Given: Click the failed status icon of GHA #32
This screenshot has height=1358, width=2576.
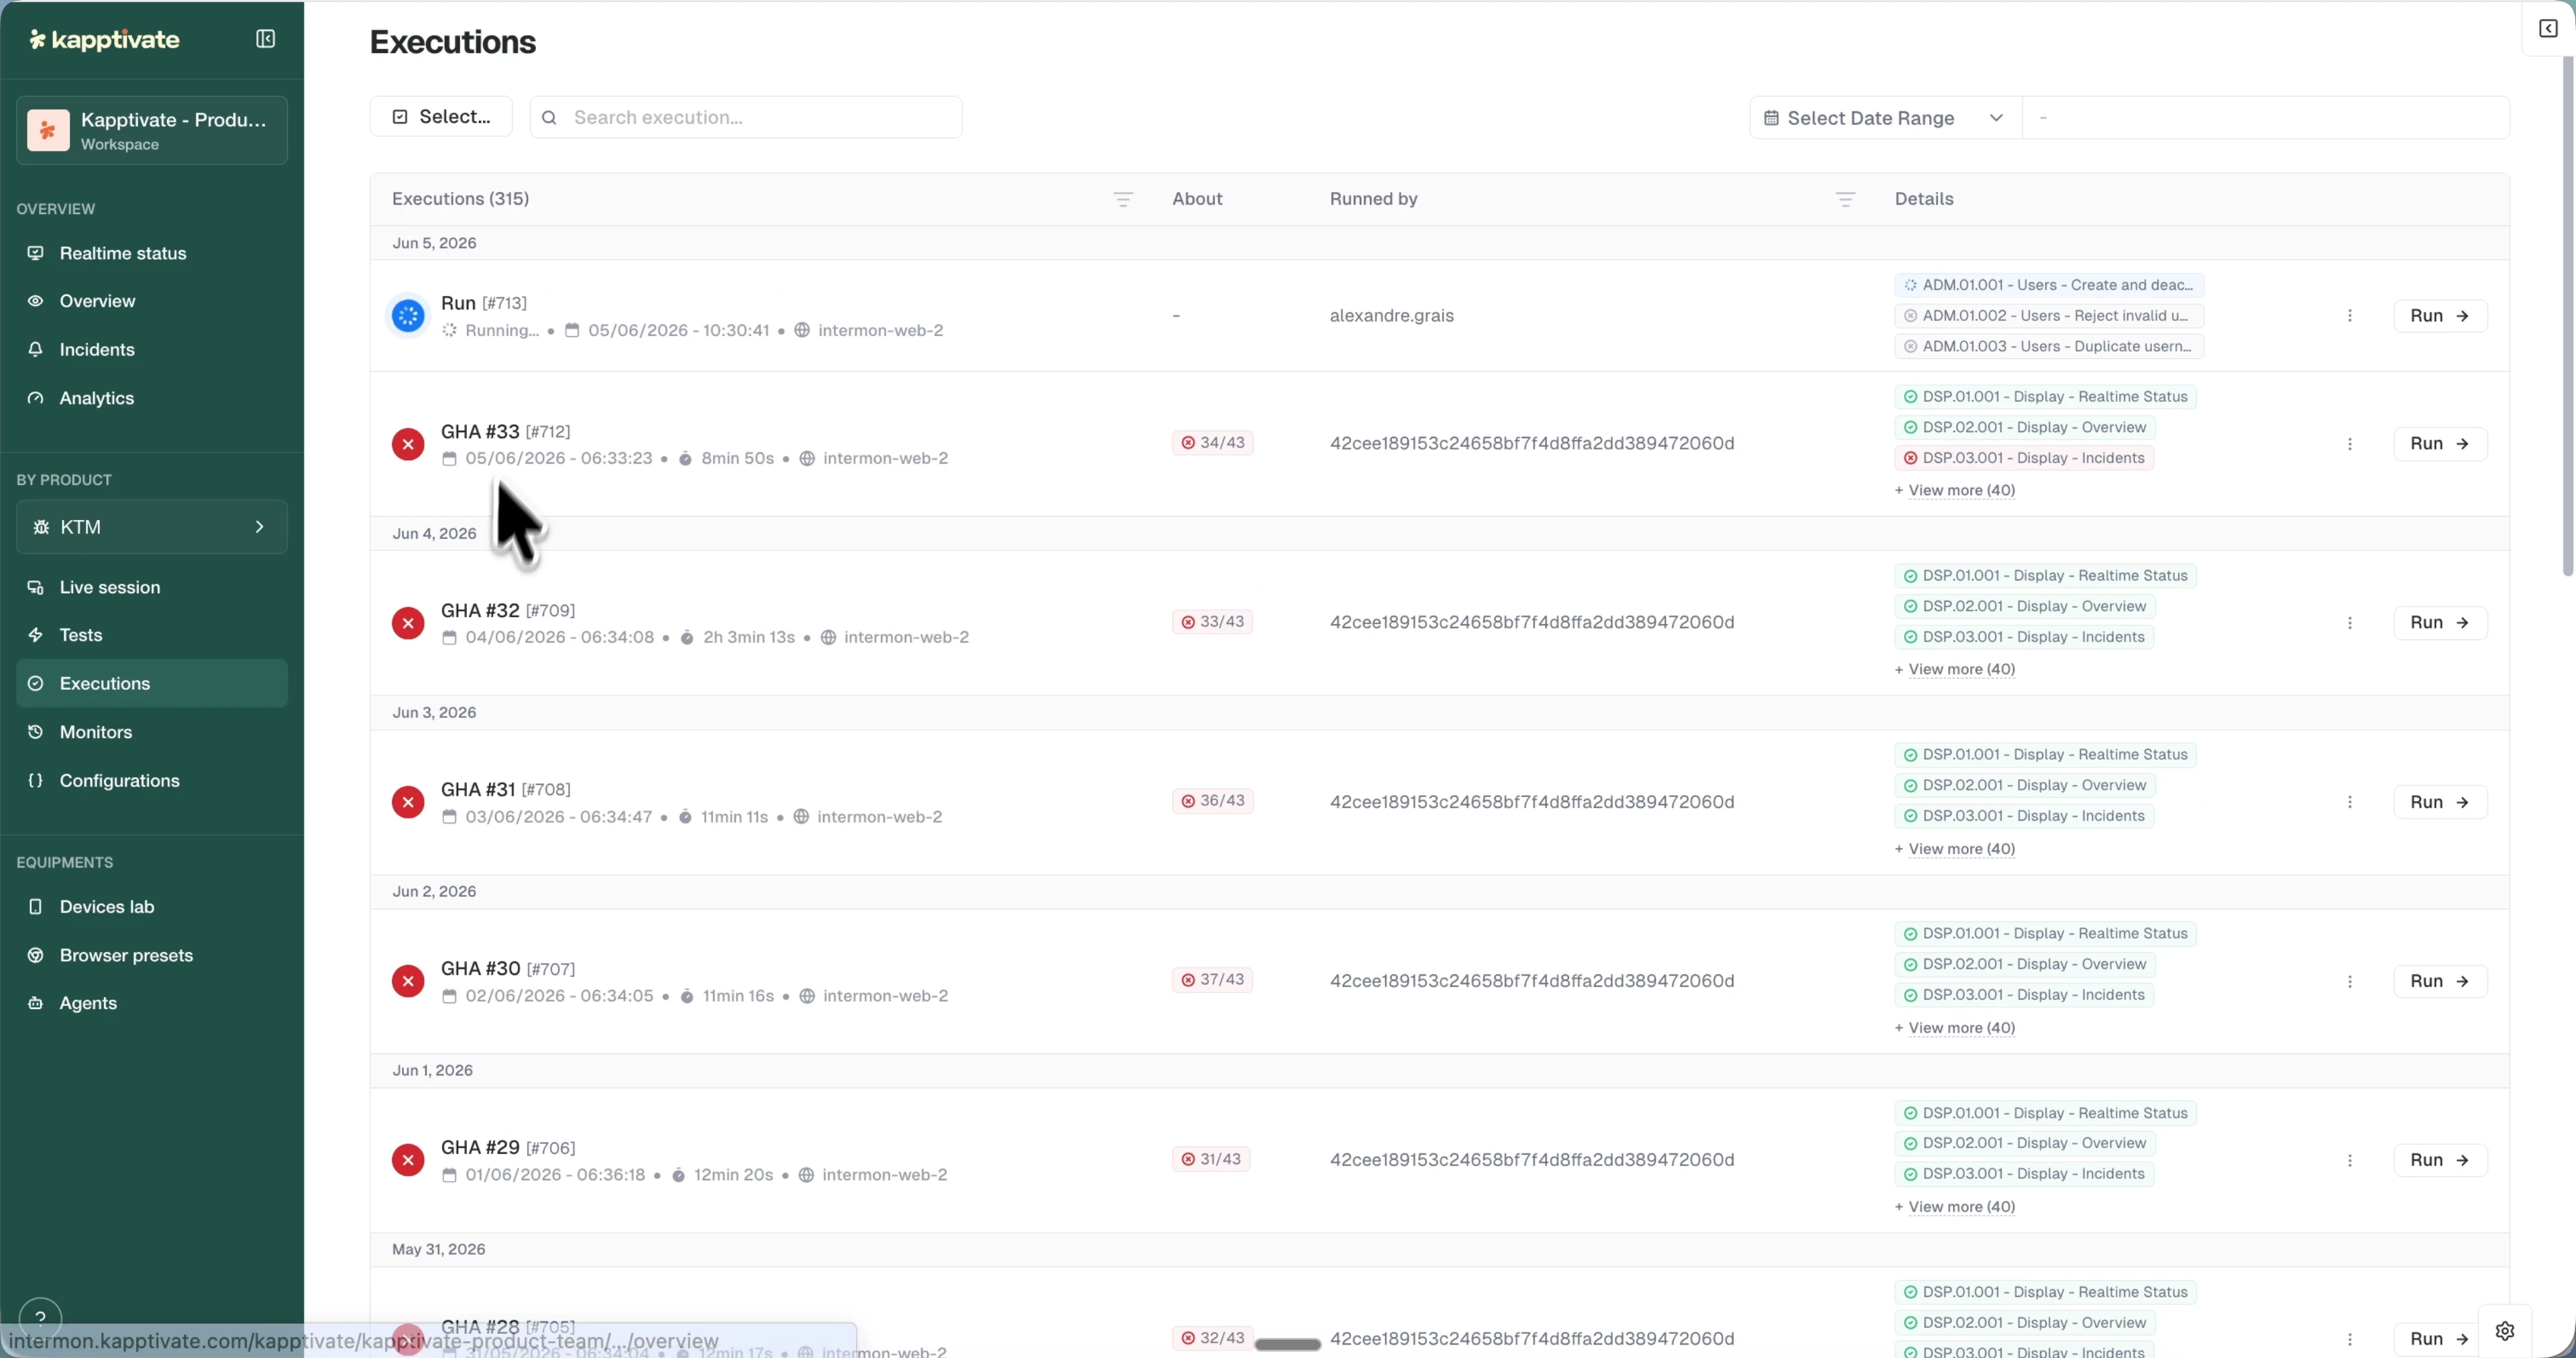Looking at the screenshot, I should (x=408, y=623).
